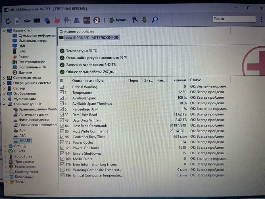265x199 pixels.
Task: Click the black drive toolbar icon
Action: pos(37,21)
